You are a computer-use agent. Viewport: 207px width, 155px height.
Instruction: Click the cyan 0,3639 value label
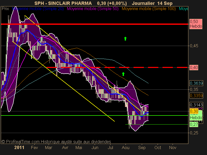tap(196, 83)
